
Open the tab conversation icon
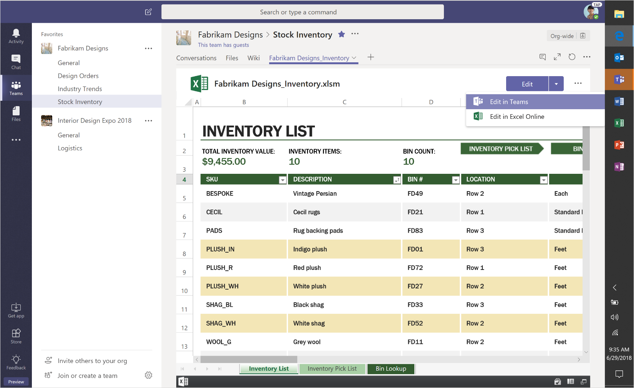click(543, 57)
